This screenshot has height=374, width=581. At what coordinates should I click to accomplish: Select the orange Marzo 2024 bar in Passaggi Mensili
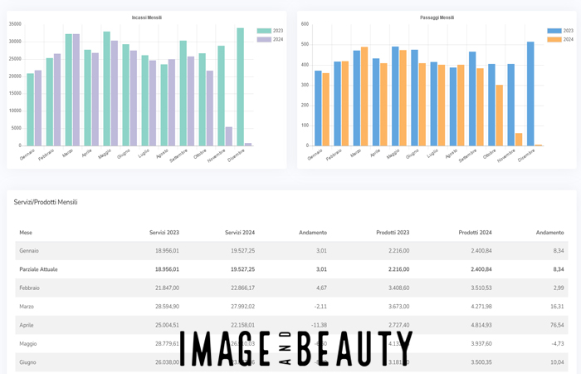pyautogui.click(x=364, y=96)
